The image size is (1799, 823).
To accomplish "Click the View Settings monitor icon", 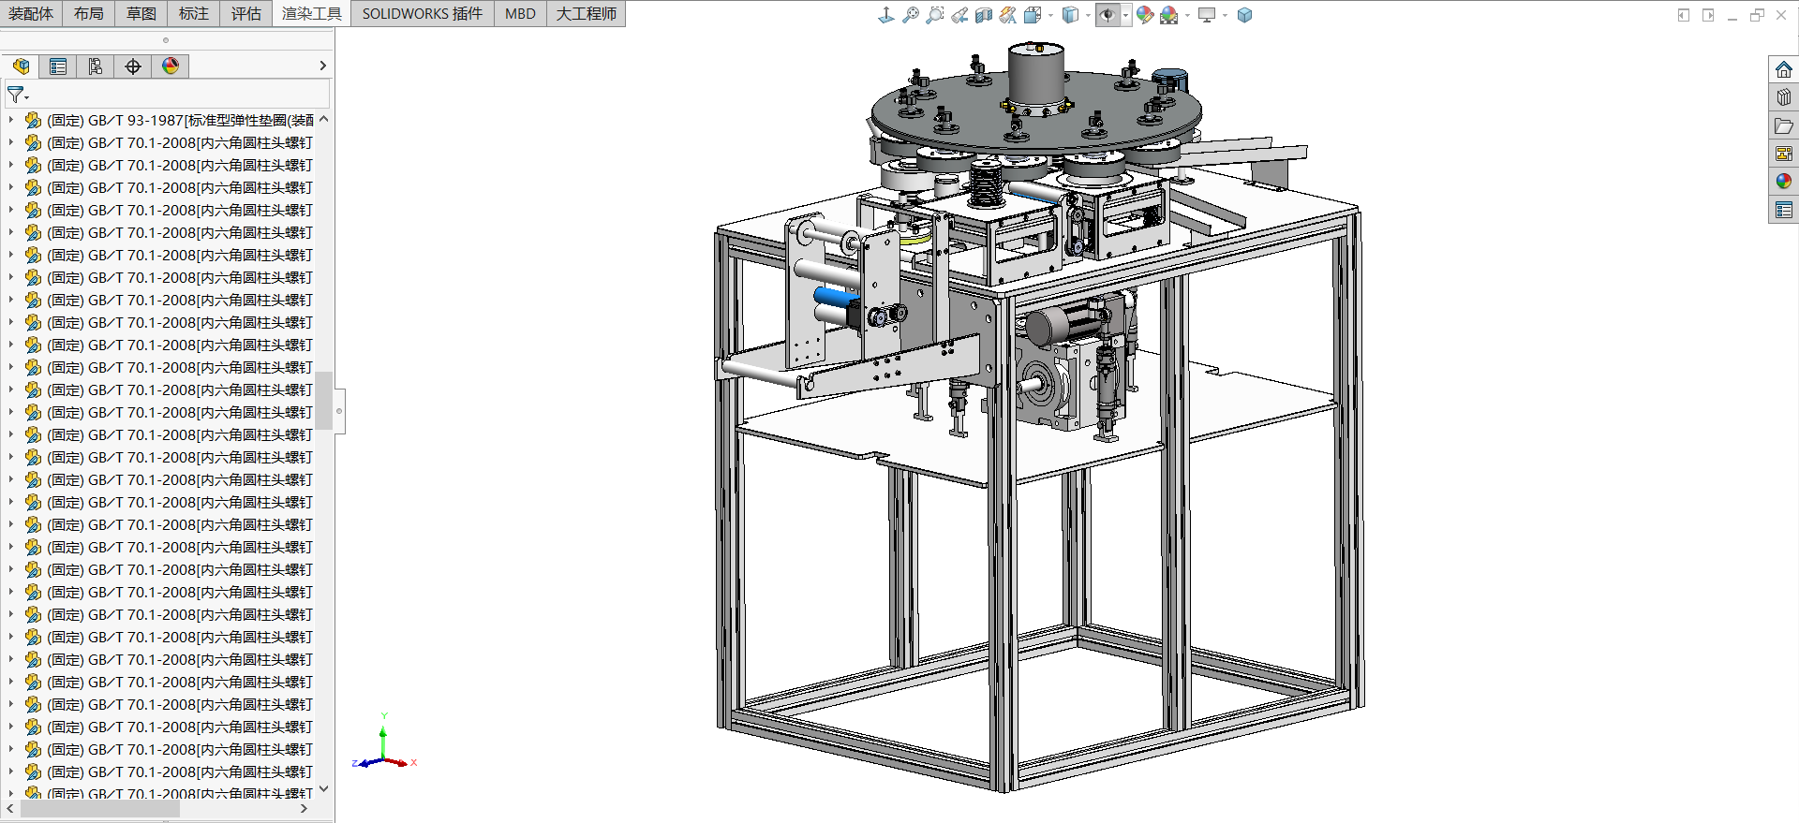I will [x=1207, y=15].
